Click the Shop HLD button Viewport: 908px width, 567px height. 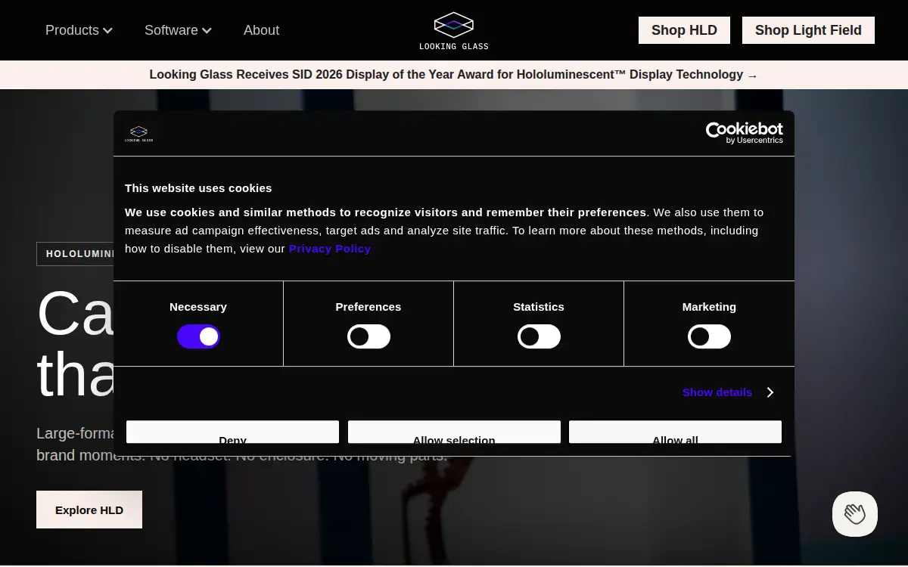684,30
